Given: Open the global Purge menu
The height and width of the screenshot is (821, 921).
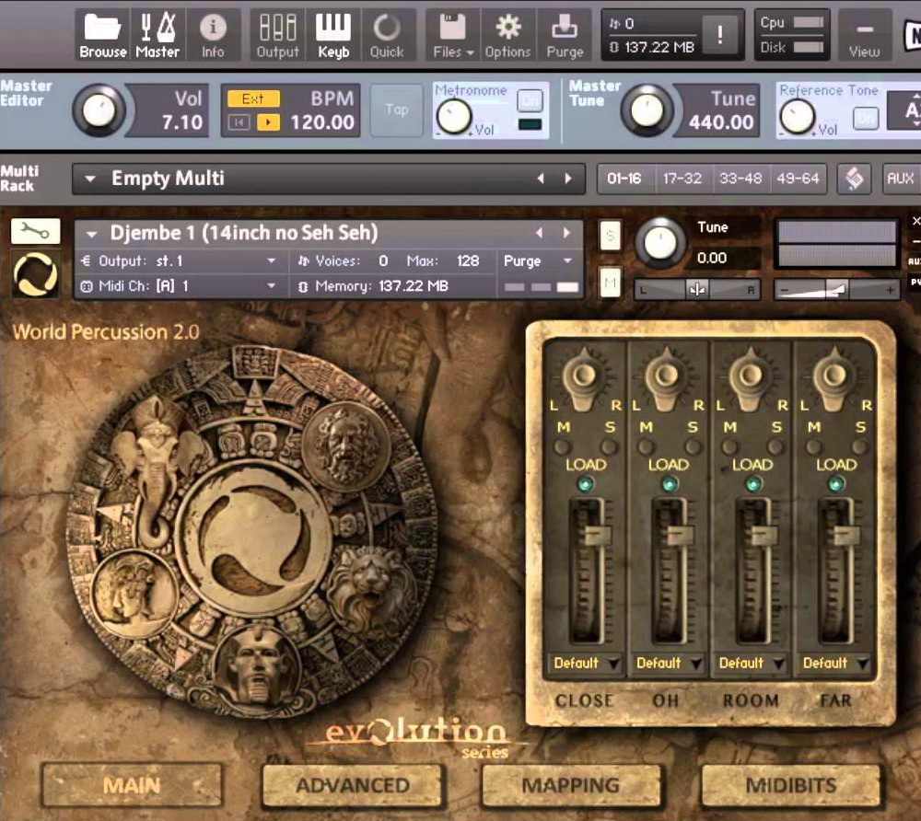Looking at the screenshot, I should click(x=565, y=35).
